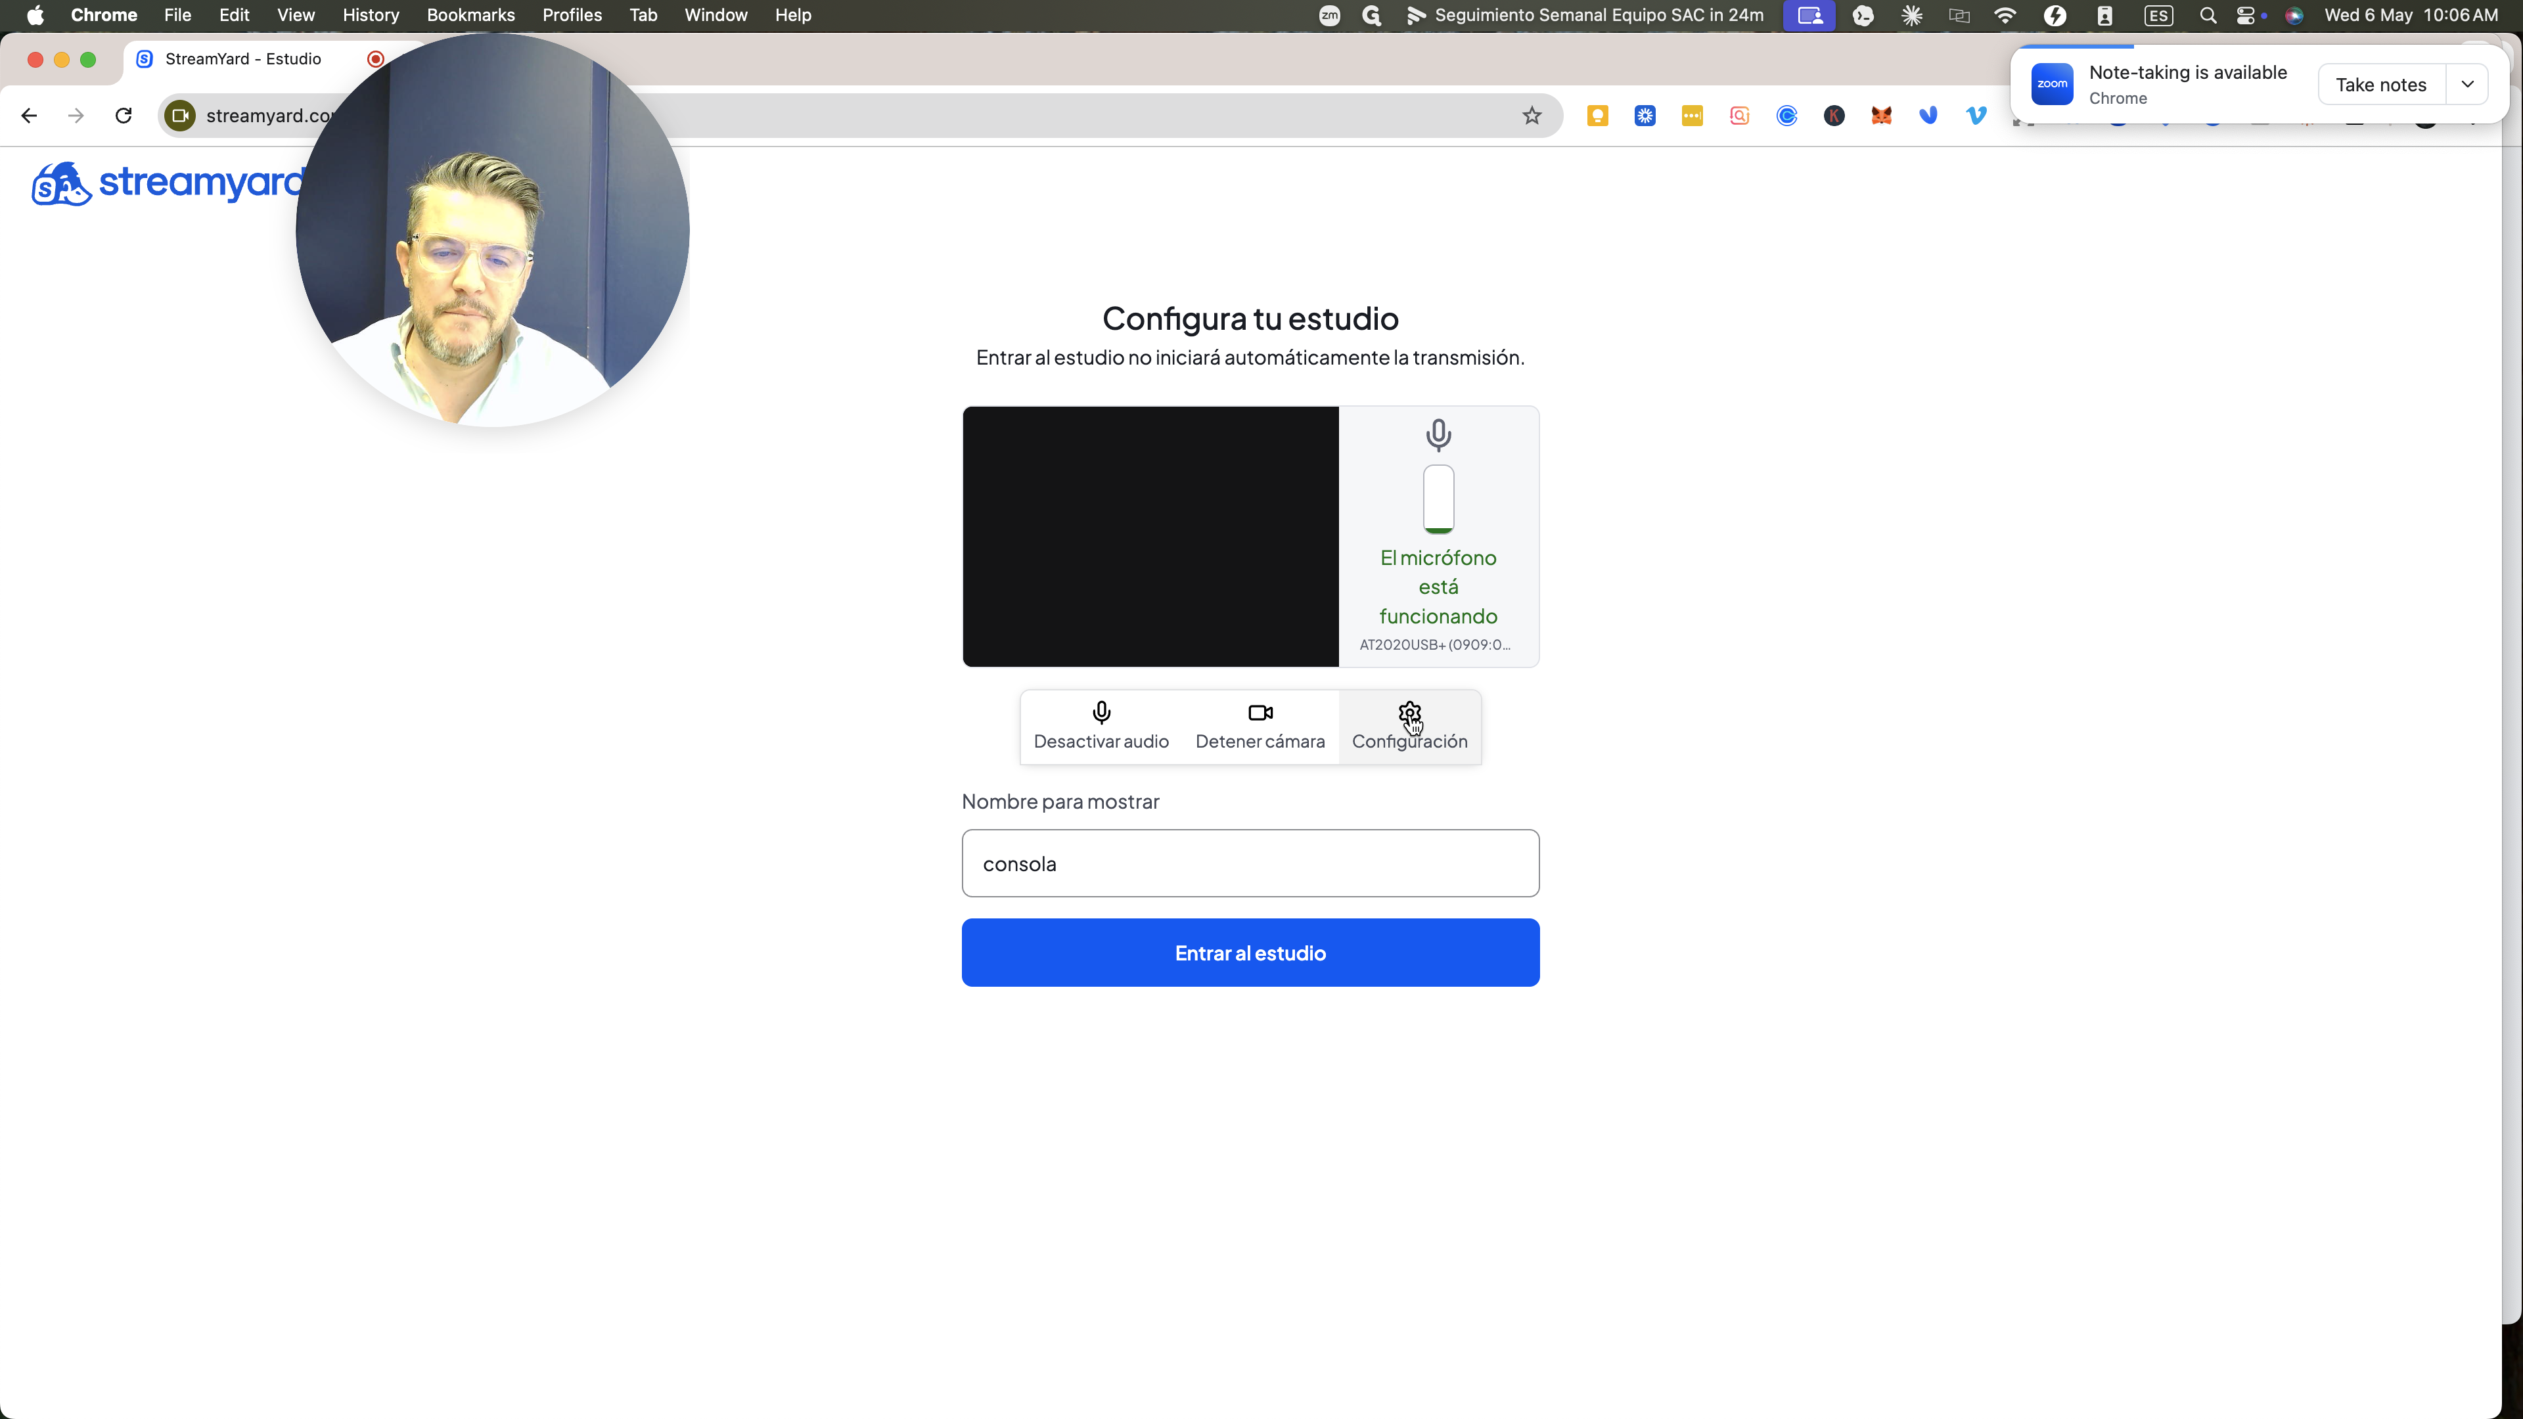
Task: Click the Take notes button
Action: point(2381,84)
